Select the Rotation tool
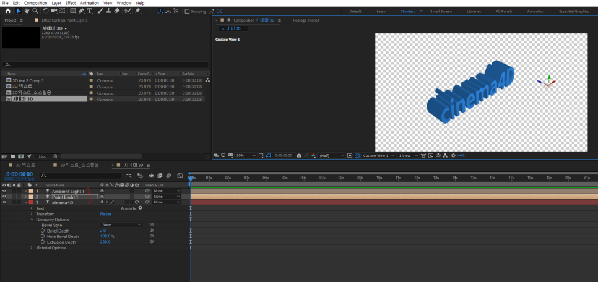Screen dimensions: 598x282 click(46, 11)
